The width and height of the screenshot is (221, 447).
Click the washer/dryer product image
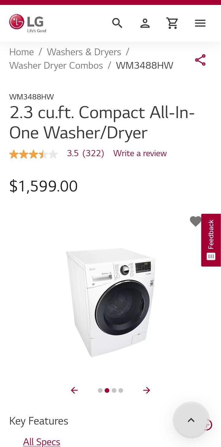(110, 302)
